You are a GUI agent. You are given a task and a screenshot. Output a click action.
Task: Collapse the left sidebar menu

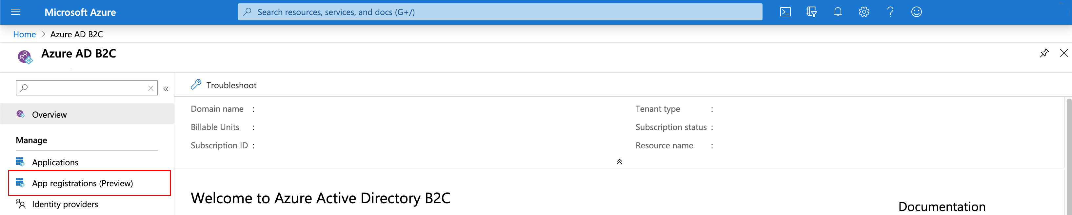(x=166, y=89)
